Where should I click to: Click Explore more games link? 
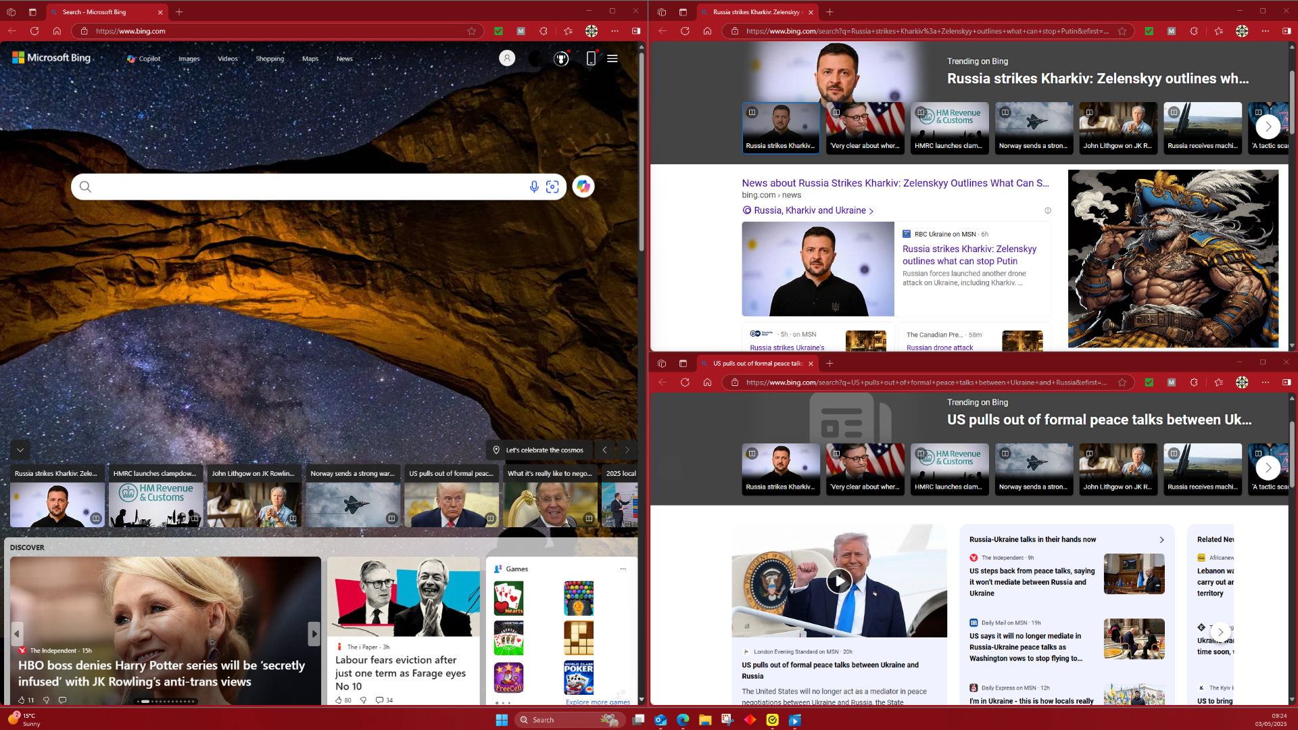pos(598,702)
